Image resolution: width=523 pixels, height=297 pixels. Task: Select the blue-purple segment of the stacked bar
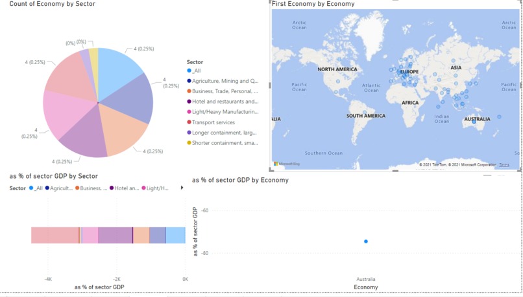click(158, 235)
